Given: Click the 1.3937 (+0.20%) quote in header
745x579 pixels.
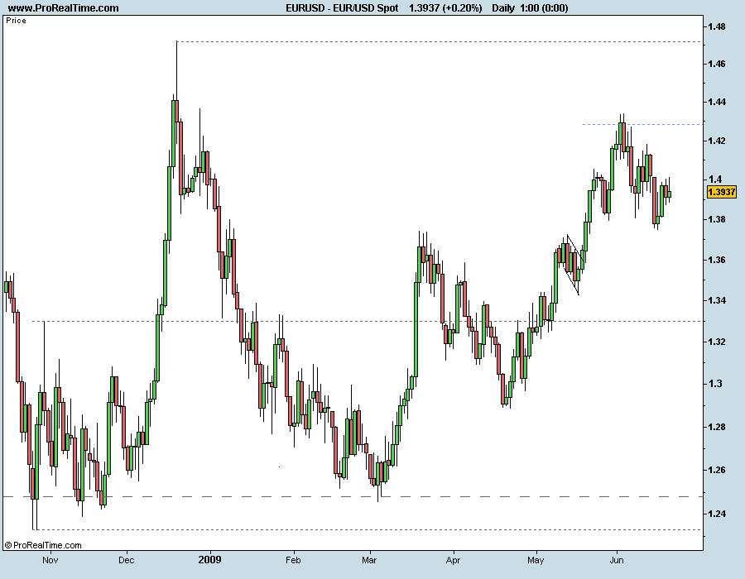Looking at the screenshot, I should (445, 7).
